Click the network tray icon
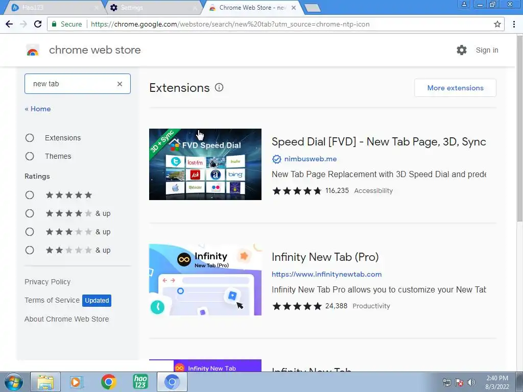 446,382
